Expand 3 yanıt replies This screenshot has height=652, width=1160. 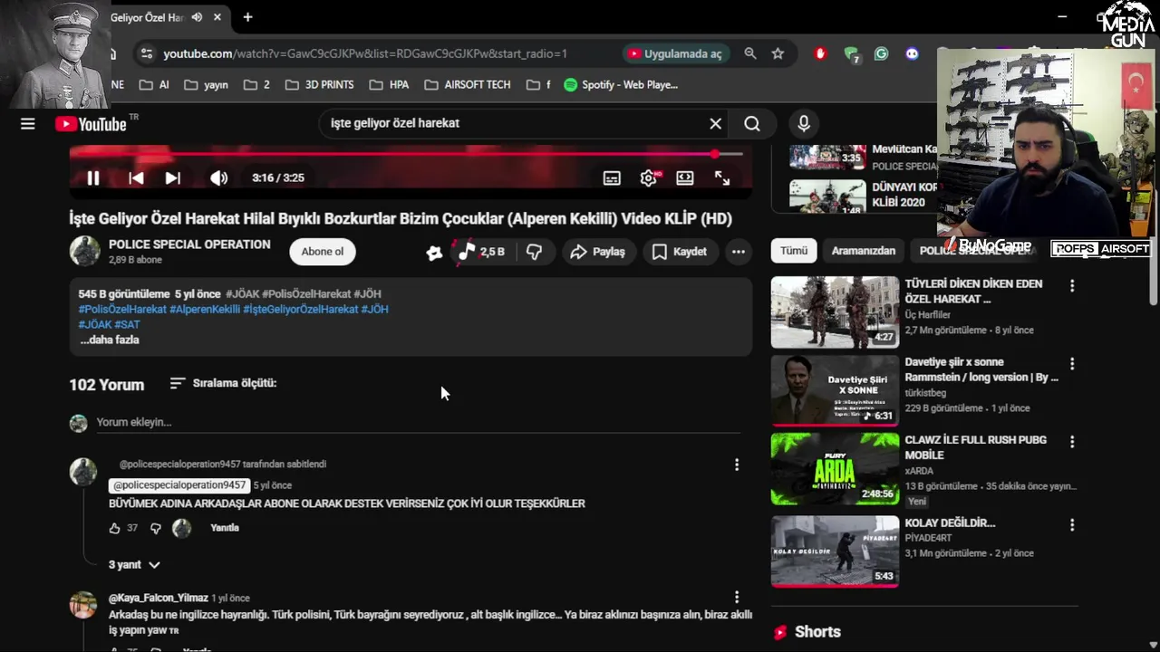coord(134,564)
